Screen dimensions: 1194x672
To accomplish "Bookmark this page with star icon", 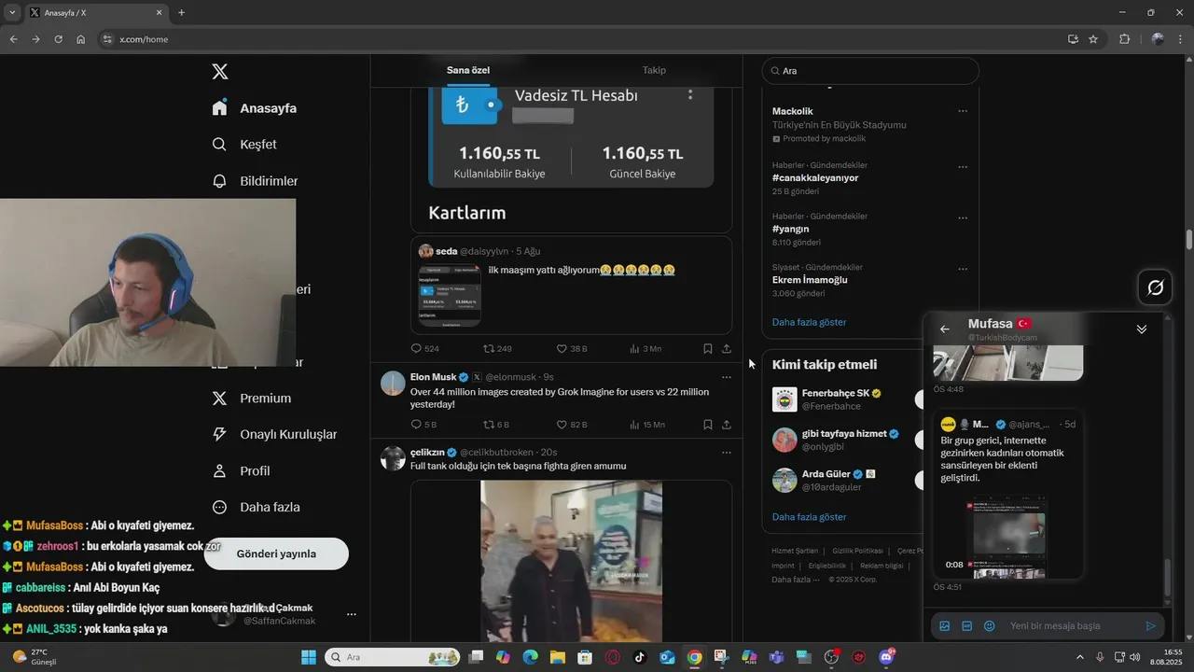I will click(x=1093, y=39).
